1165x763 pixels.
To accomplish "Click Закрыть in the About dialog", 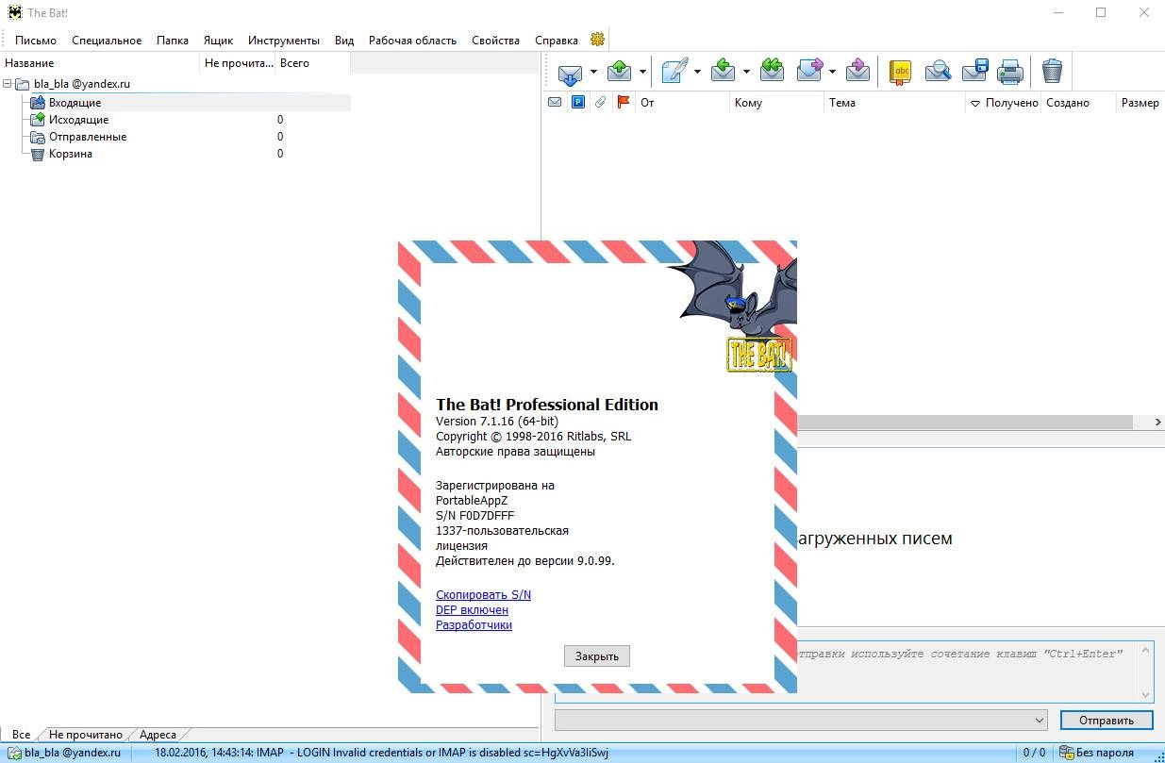I will point(597,656).
